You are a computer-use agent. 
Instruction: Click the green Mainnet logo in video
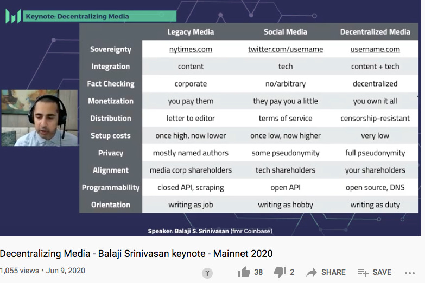click(13, 16)
